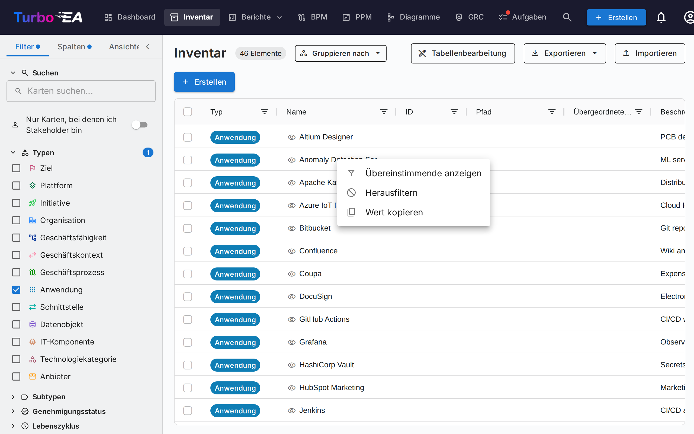Image resolution: width=694 pixels, height=434 pixels.
Task: Select the Bitbucket row checkbox
Action: pos(188,228)
